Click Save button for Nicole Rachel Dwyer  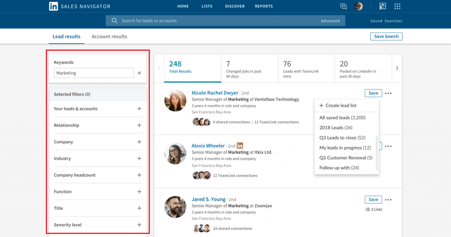(373, 93)
